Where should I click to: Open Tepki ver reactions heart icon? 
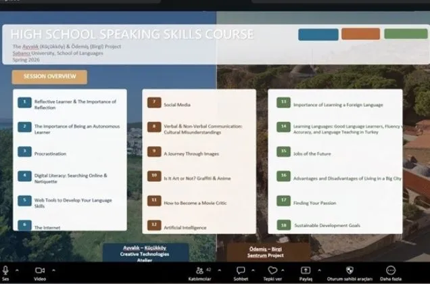pos(272,270)
